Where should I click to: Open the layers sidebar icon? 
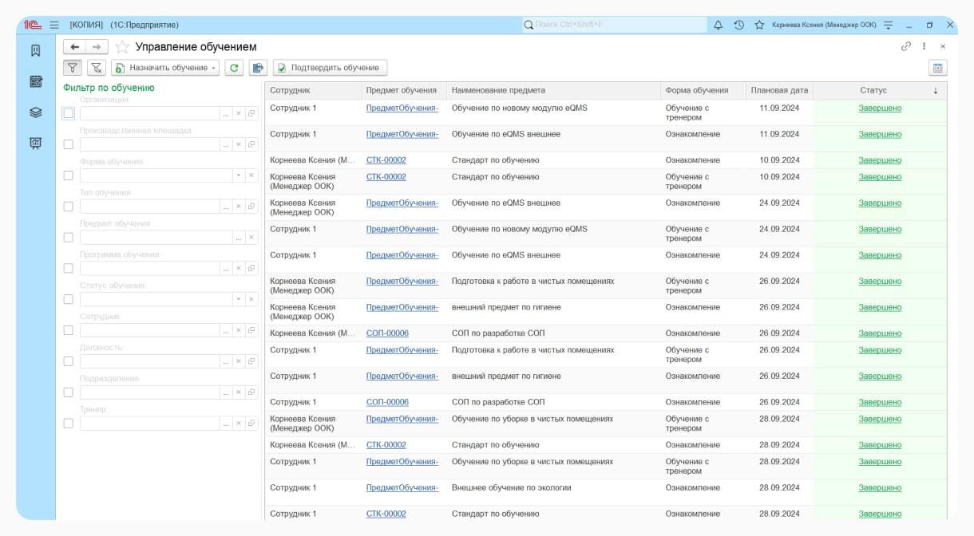(35, 112)
